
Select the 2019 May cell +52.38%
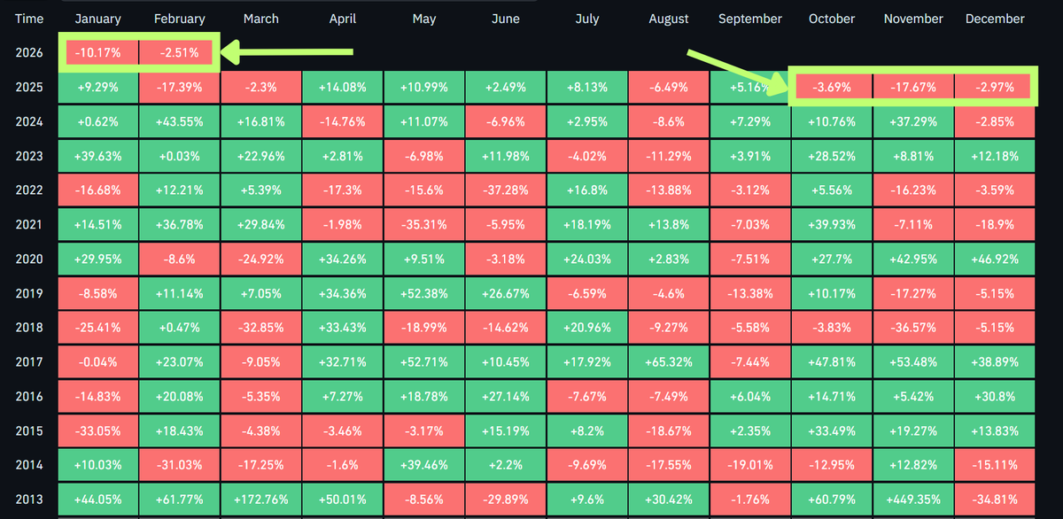click(x=423, y=292)
